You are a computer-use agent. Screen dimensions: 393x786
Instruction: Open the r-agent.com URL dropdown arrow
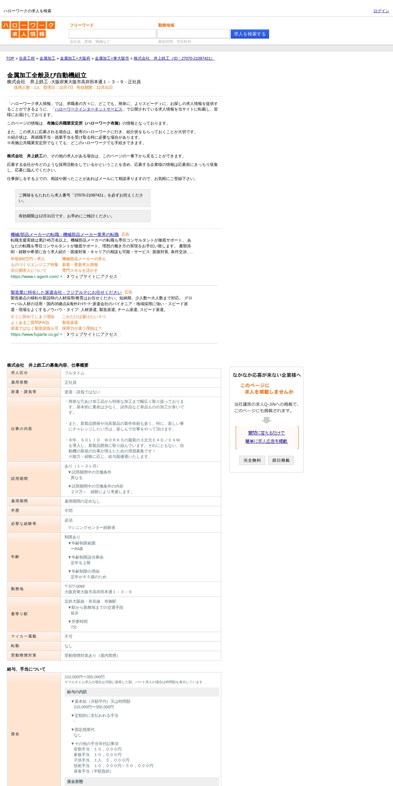(61, 277)
